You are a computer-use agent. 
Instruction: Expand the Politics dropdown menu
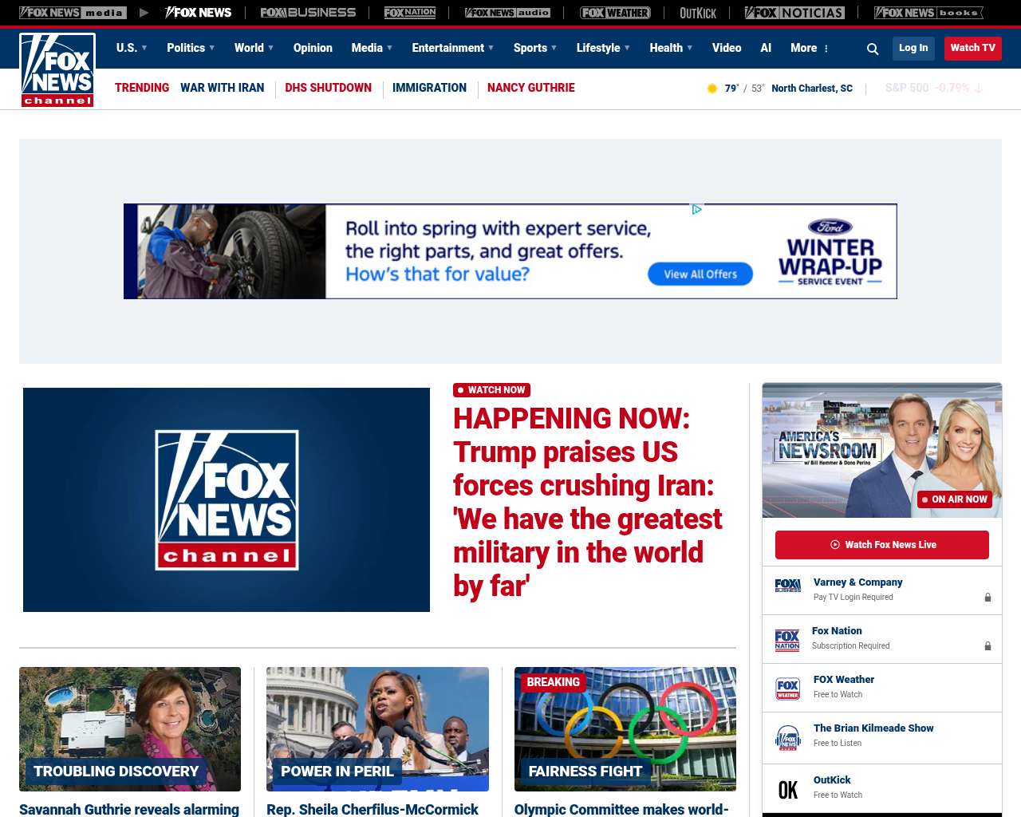tap(191, 48)
